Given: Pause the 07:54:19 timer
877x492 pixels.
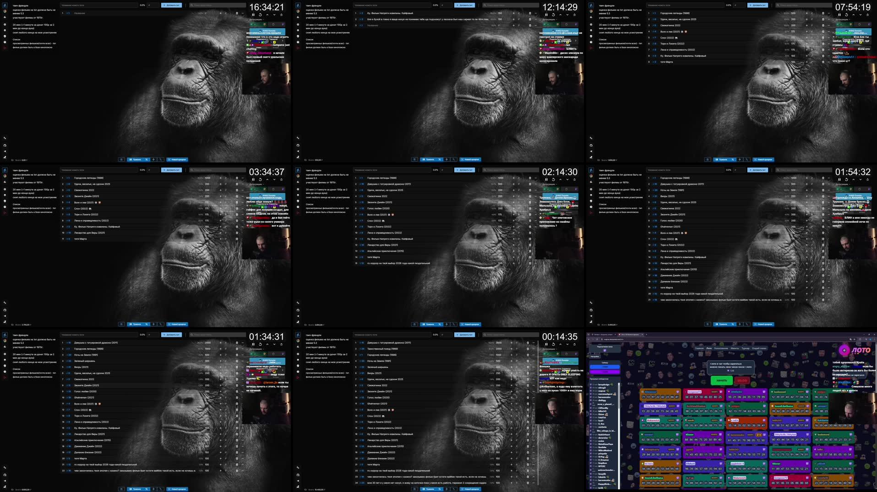Looking at the screenshot, I should 839,15.
